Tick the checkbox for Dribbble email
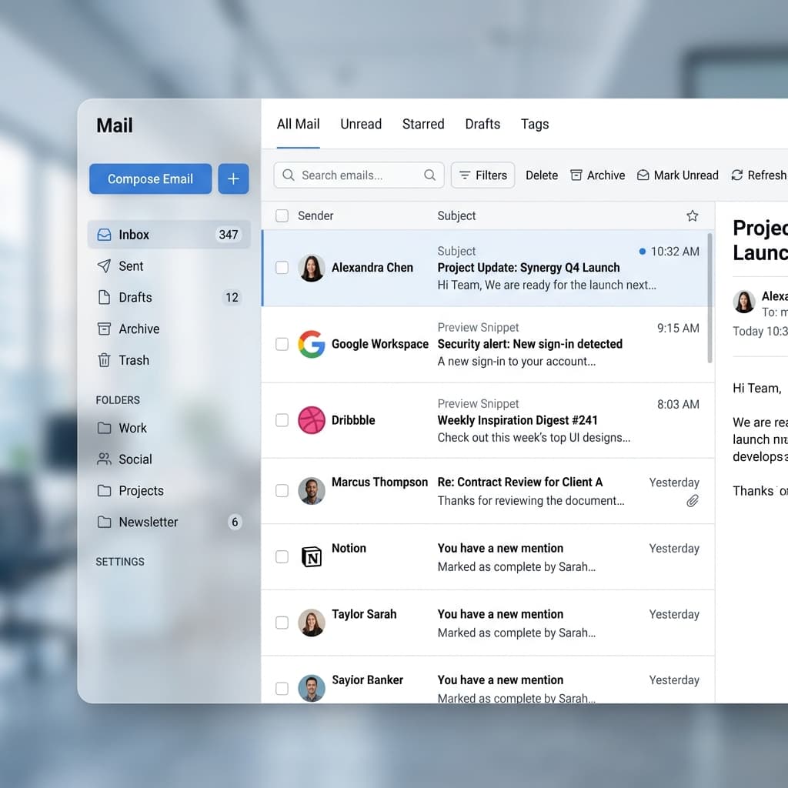Image resolution: width=788 pixels, height=788 pixels. point(282,420)
